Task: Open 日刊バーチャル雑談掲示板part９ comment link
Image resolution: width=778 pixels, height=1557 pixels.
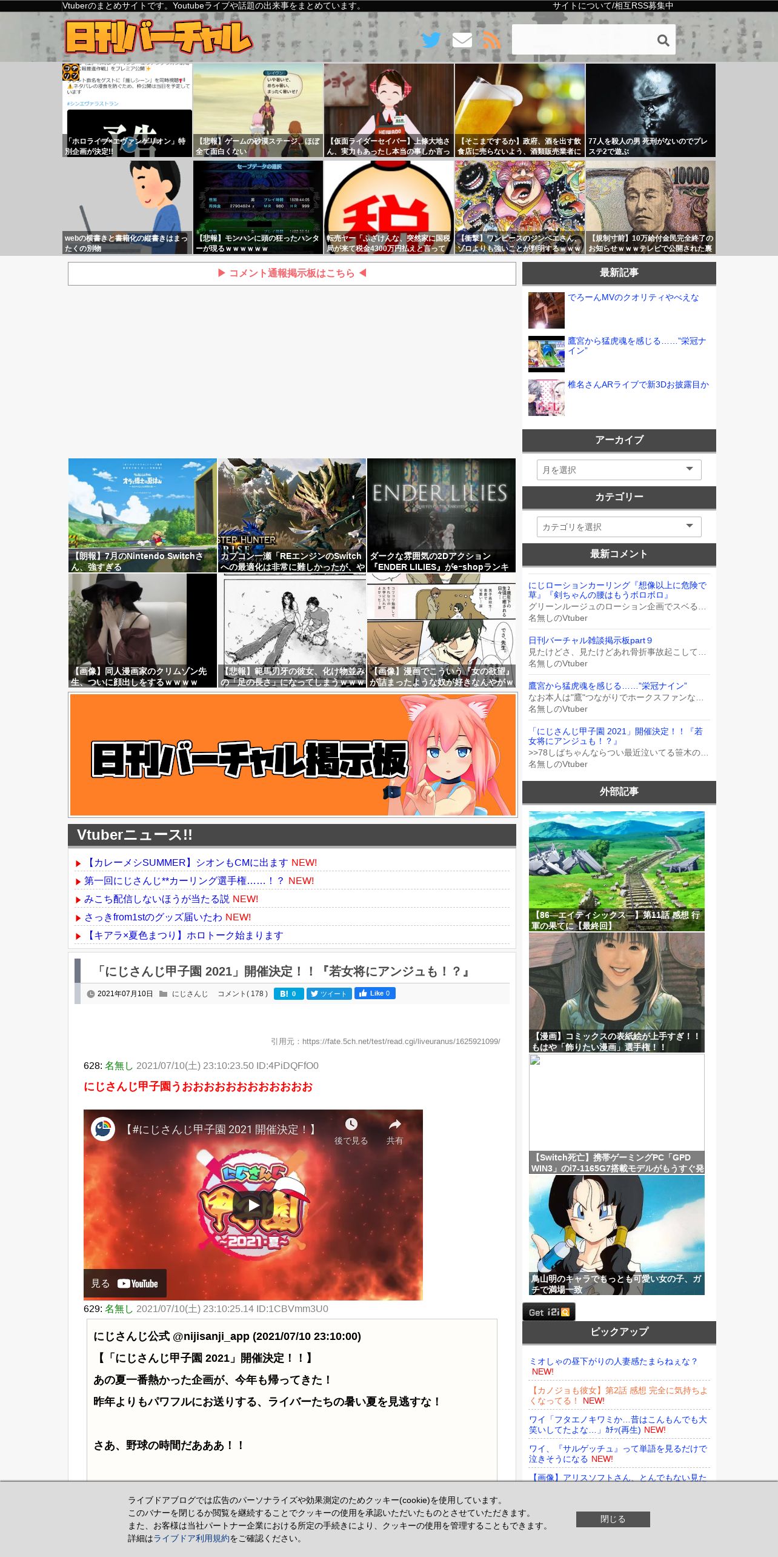Action: point(590,640)
